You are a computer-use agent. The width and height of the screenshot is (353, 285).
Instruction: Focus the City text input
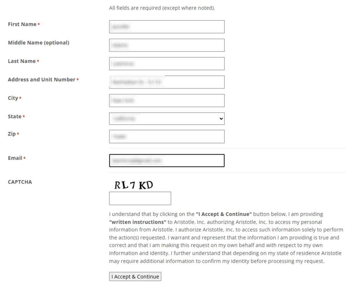point(167,101)
